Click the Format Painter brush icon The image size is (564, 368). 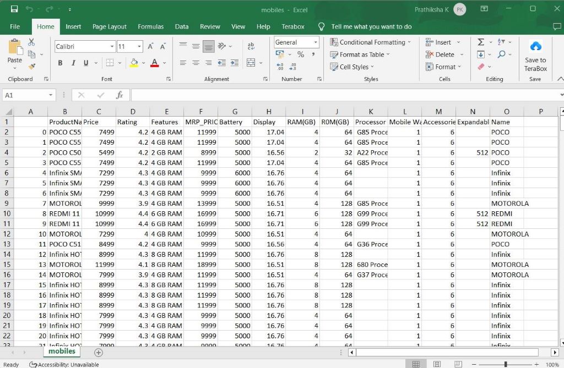31,66
